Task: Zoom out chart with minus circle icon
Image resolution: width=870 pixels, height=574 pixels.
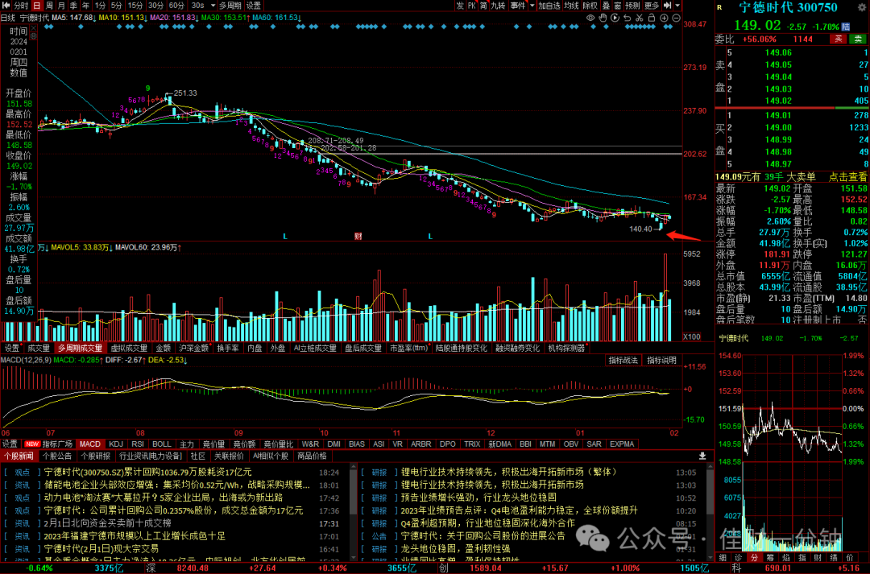Action: pos(676,19)
